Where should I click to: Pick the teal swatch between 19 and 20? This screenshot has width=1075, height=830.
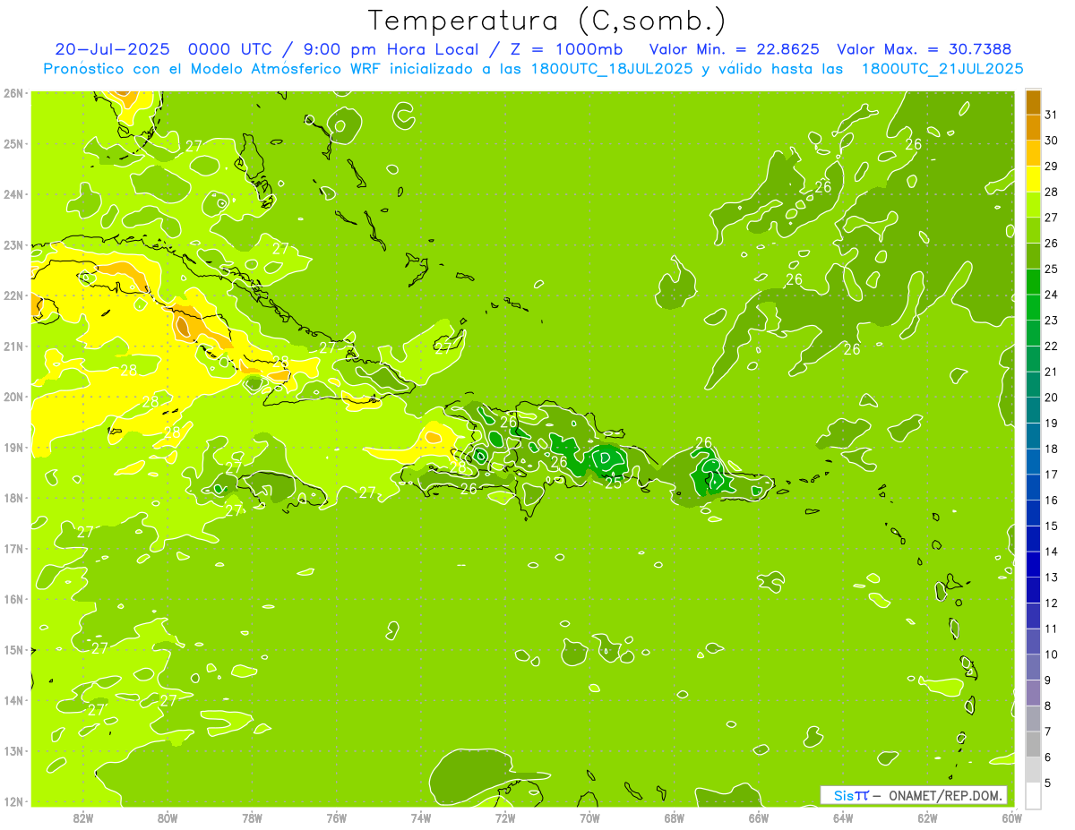coord(1033,410)
